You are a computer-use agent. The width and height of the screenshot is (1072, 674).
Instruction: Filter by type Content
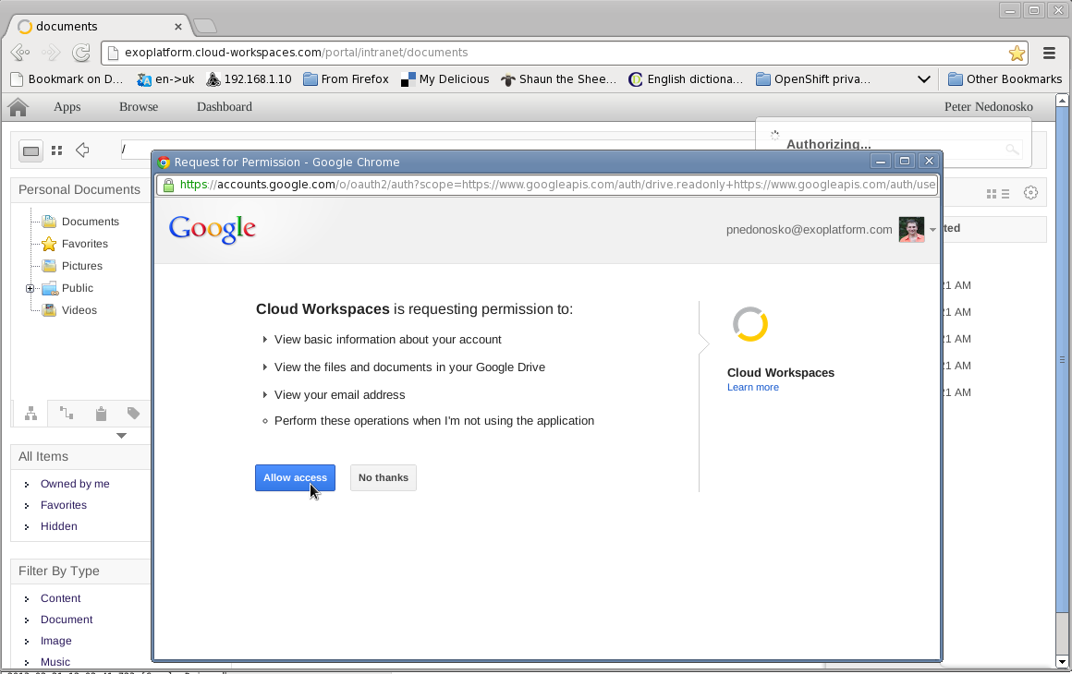point(60,598)
